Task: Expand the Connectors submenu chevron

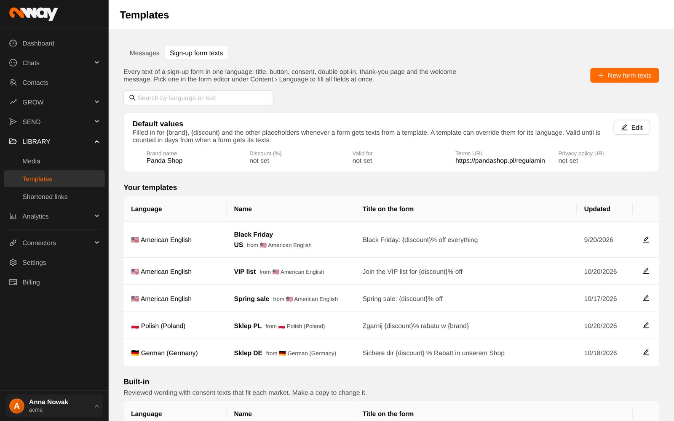Action: pos(97,243)
